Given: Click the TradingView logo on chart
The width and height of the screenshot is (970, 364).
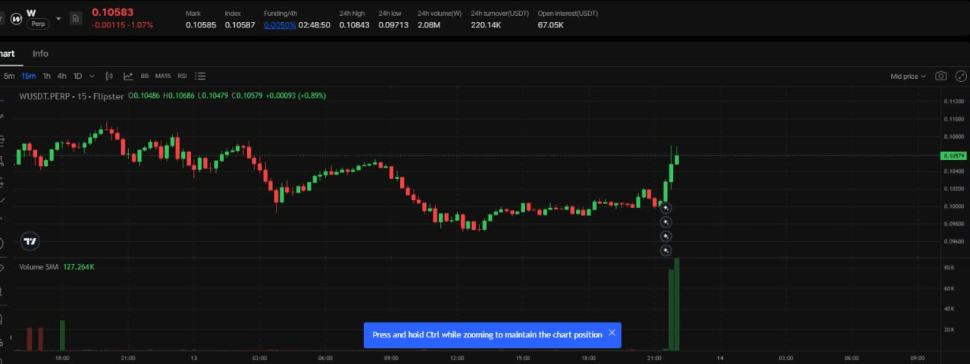Looking at the screenshot, I should click(30, 241).
